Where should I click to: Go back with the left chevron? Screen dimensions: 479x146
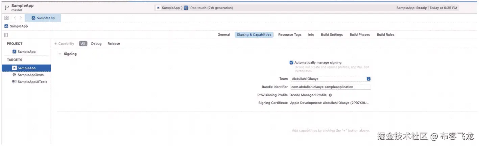[15, 18]
